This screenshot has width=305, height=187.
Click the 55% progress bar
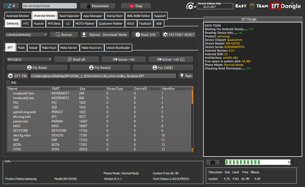click(x=258, y=162)
